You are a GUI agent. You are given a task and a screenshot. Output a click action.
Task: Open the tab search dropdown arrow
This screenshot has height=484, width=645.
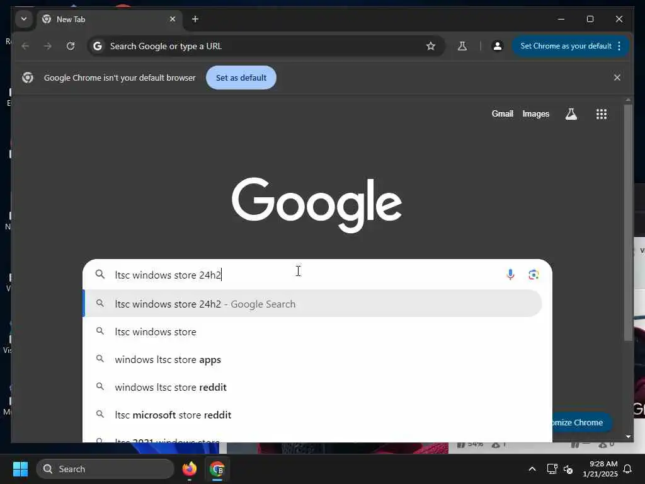coord(24,19)
